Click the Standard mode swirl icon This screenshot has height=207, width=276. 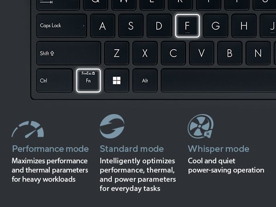coord(112,126)
